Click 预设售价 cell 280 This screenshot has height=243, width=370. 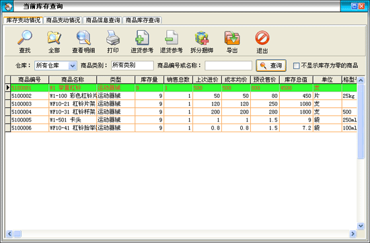pos(265,112)
